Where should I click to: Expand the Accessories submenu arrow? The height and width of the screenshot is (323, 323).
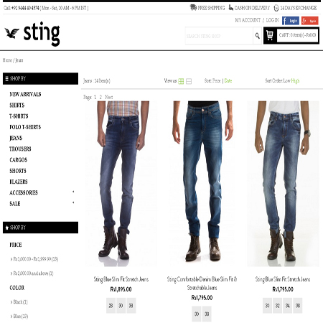(x=73, y=192)
